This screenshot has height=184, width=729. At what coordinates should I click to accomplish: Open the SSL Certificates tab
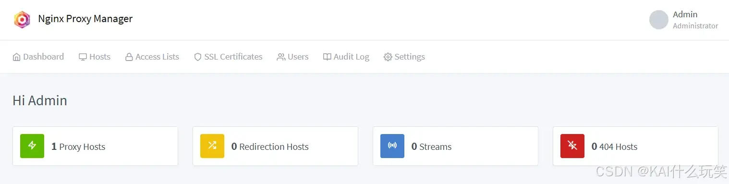click(x=228, y=57)
